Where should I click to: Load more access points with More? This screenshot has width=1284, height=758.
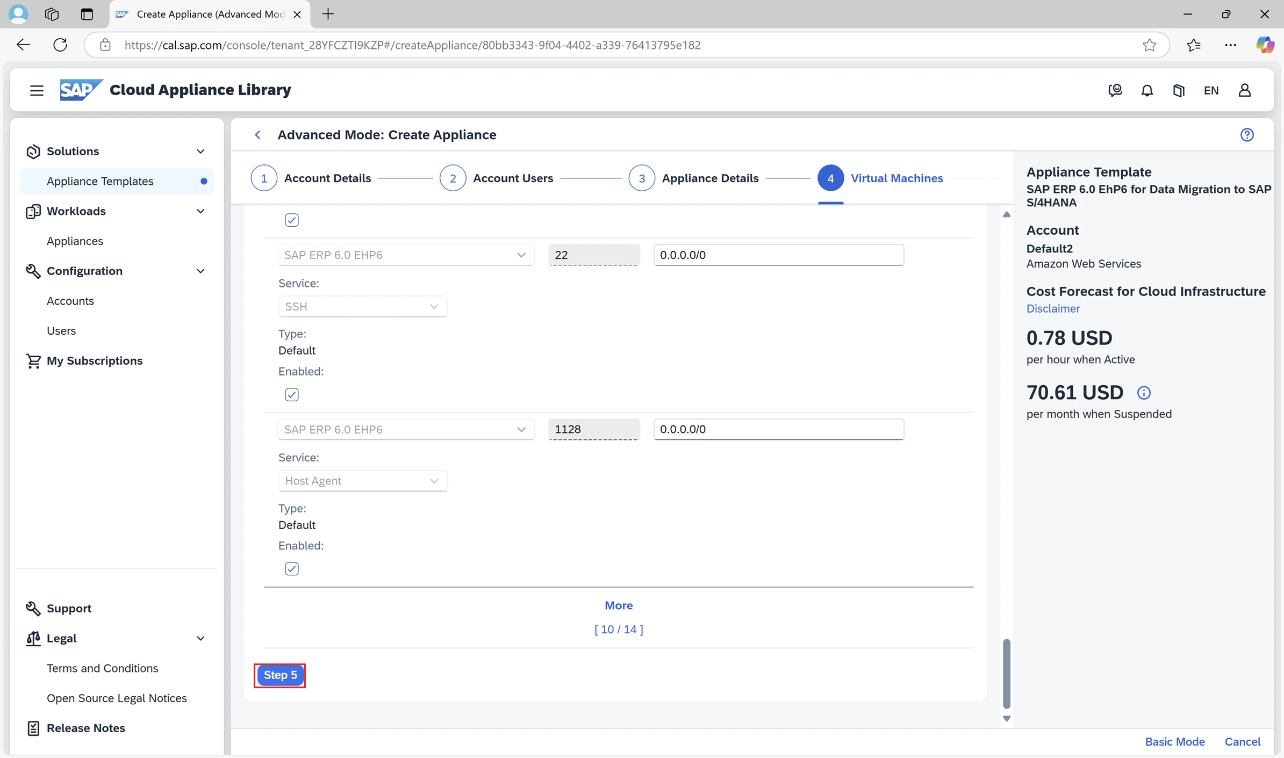(x=619, y=605)
